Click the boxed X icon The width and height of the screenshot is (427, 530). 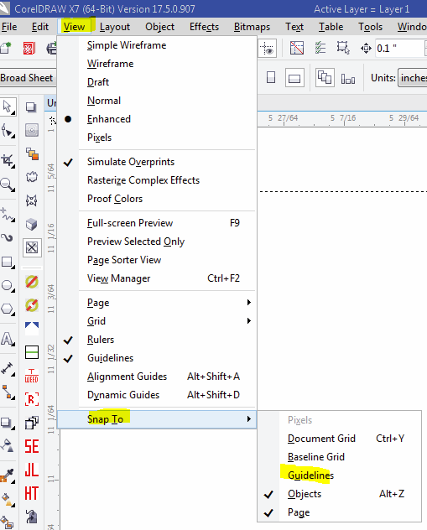tap(32, 247)
